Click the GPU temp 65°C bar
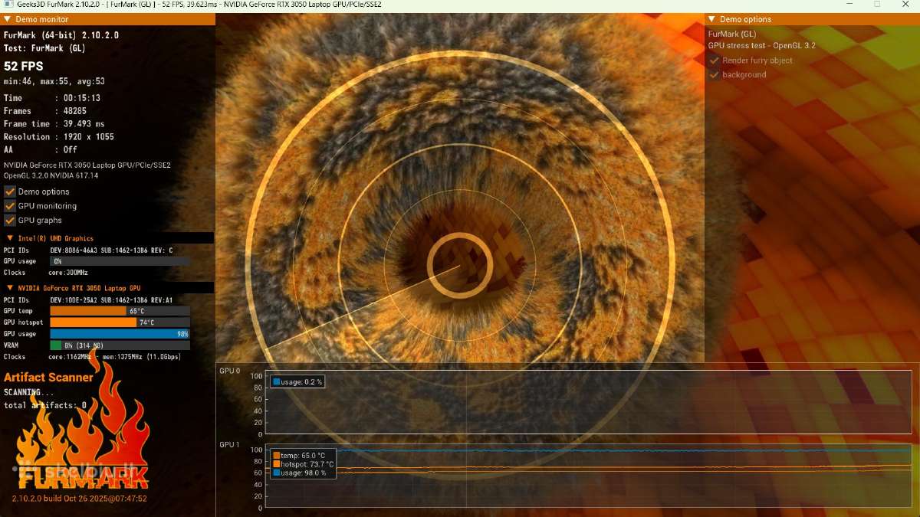 point(120,311)
